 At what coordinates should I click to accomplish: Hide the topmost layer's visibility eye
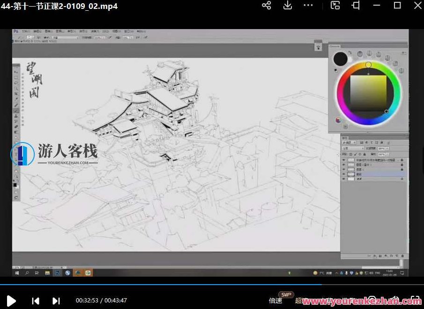point(343,159)
